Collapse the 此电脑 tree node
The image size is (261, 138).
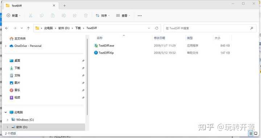(6, 112)
